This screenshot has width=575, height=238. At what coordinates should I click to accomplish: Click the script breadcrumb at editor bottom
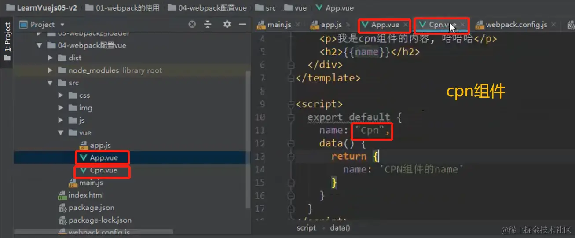coord(306,227)
